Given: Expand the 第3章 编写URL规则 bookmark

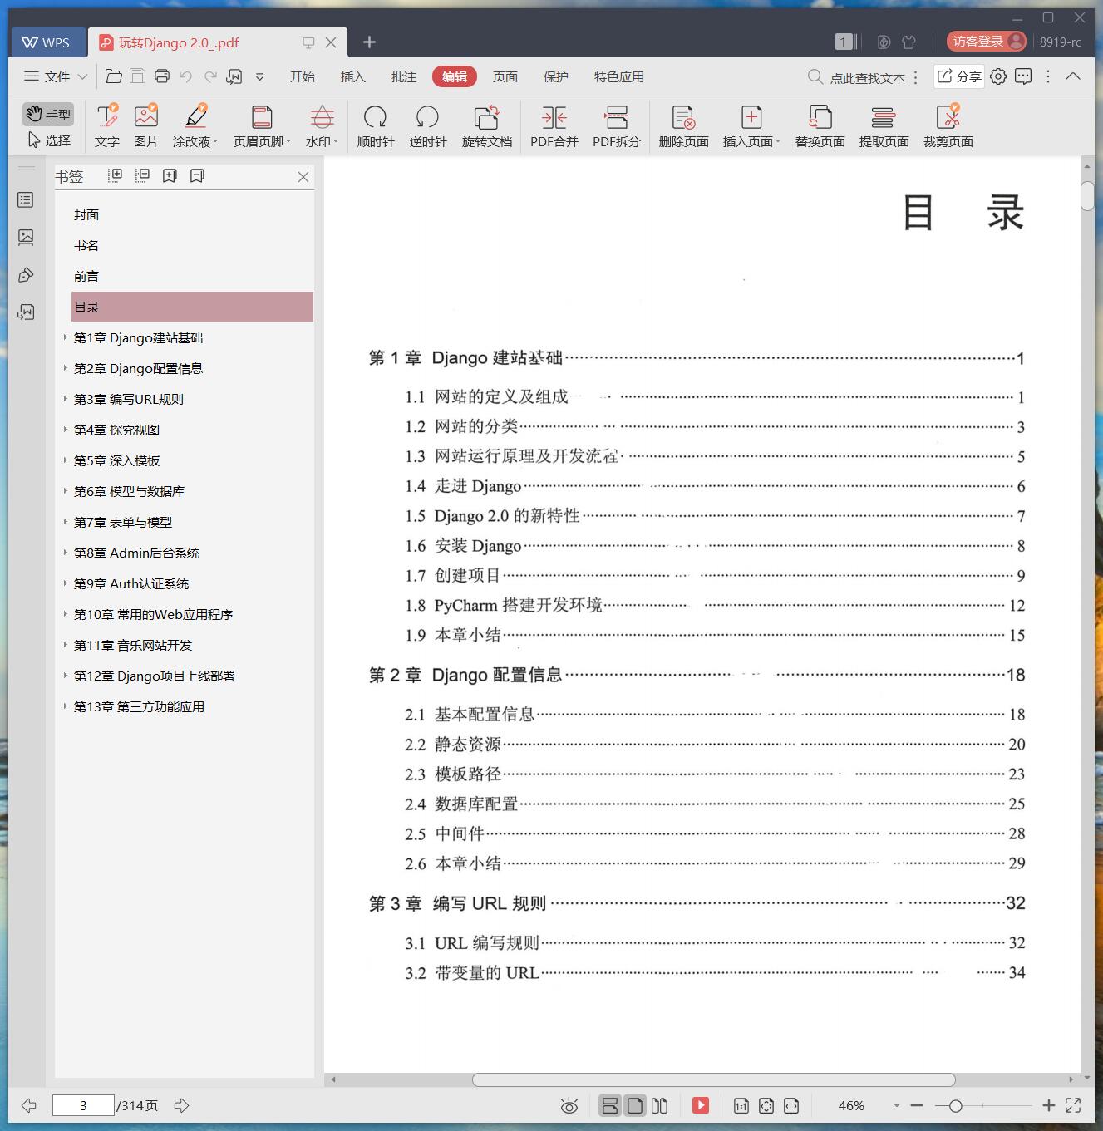Looking at the screenshot, I should (x=66, y=399).
